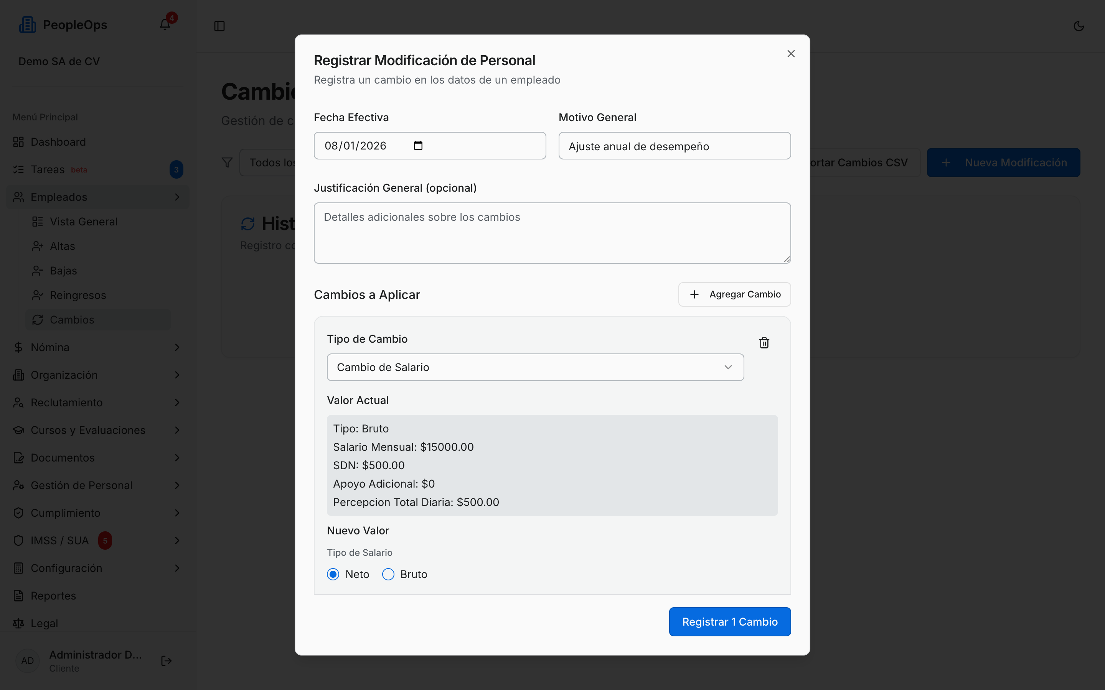Click the Reportes document icon
This screenshot has width=1105, height=690.
[x=18, y=596]
